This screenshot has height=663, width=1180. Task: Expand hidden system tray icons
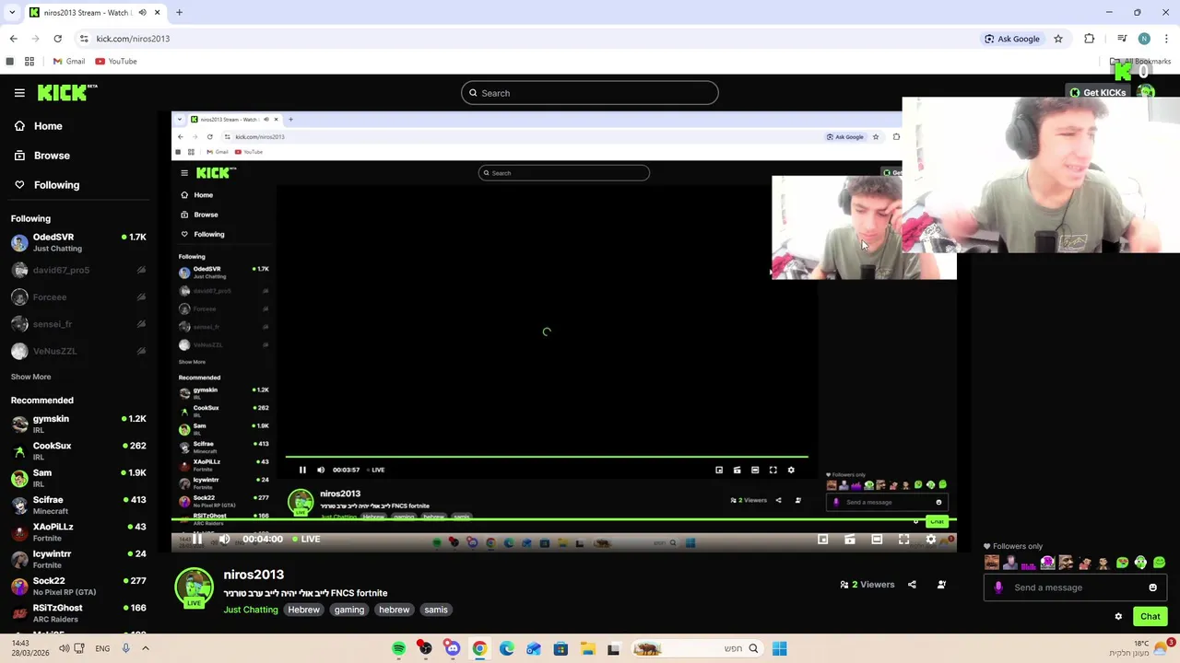click(146, 648)
